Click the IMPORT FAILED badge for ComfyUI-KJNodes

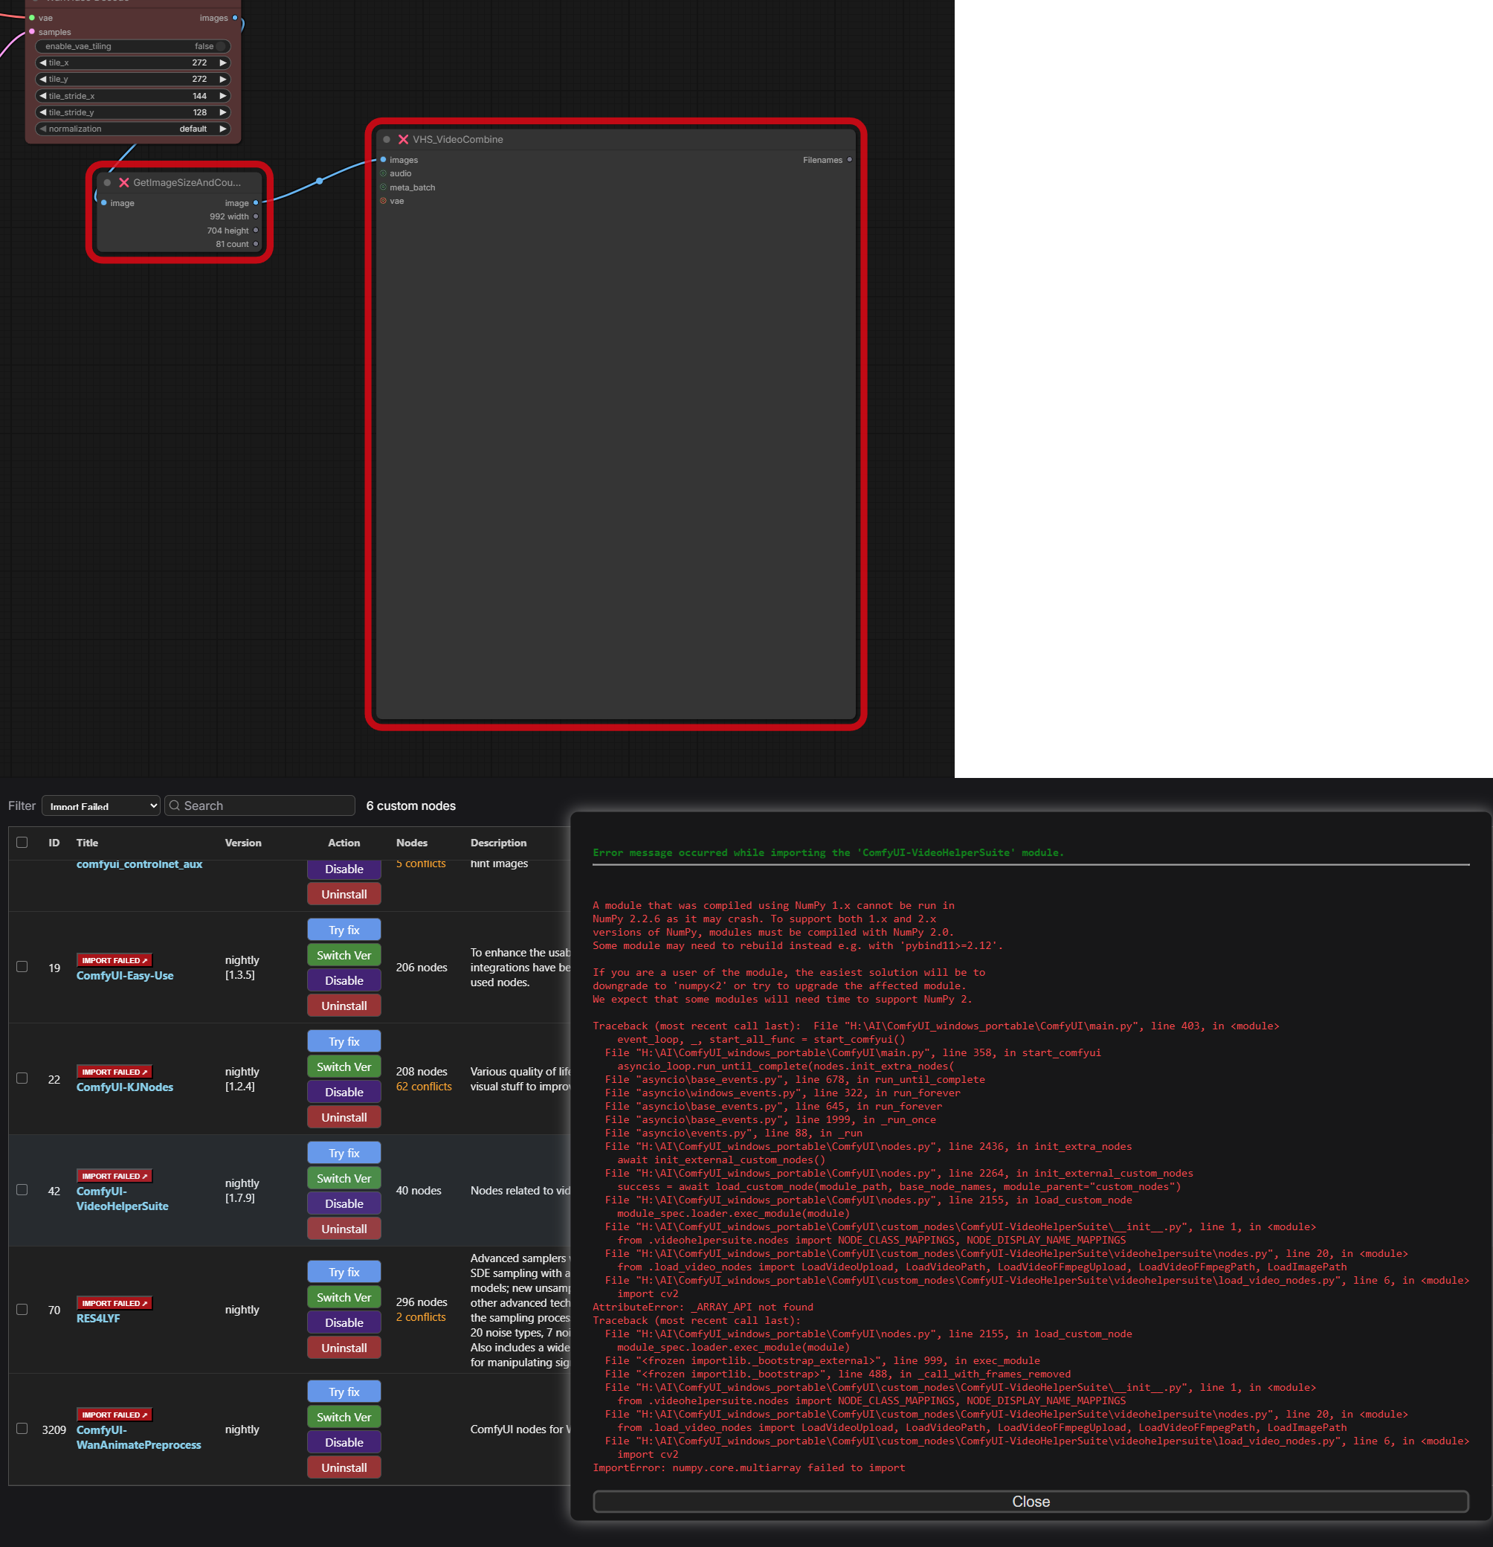pos(114,1072)
